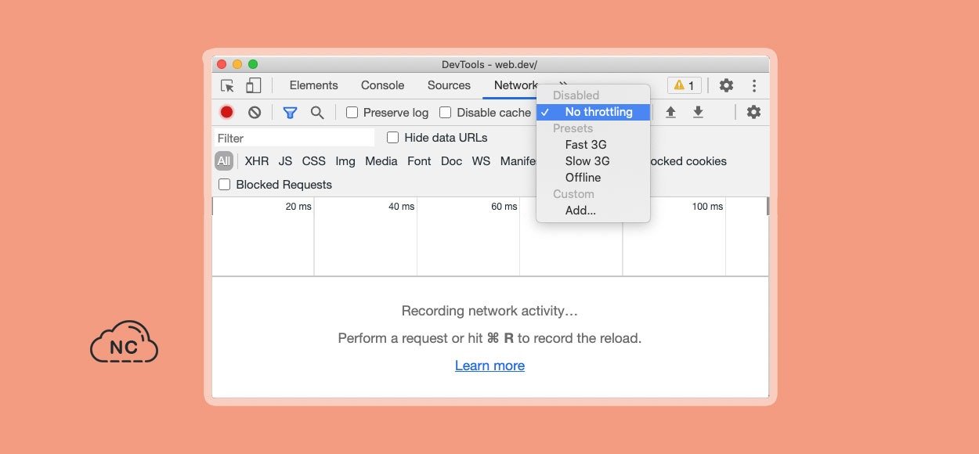Viewport: 979px width, 454px height.
Task: Enable the Disable cache checkbox
Action: pos(445,112)
